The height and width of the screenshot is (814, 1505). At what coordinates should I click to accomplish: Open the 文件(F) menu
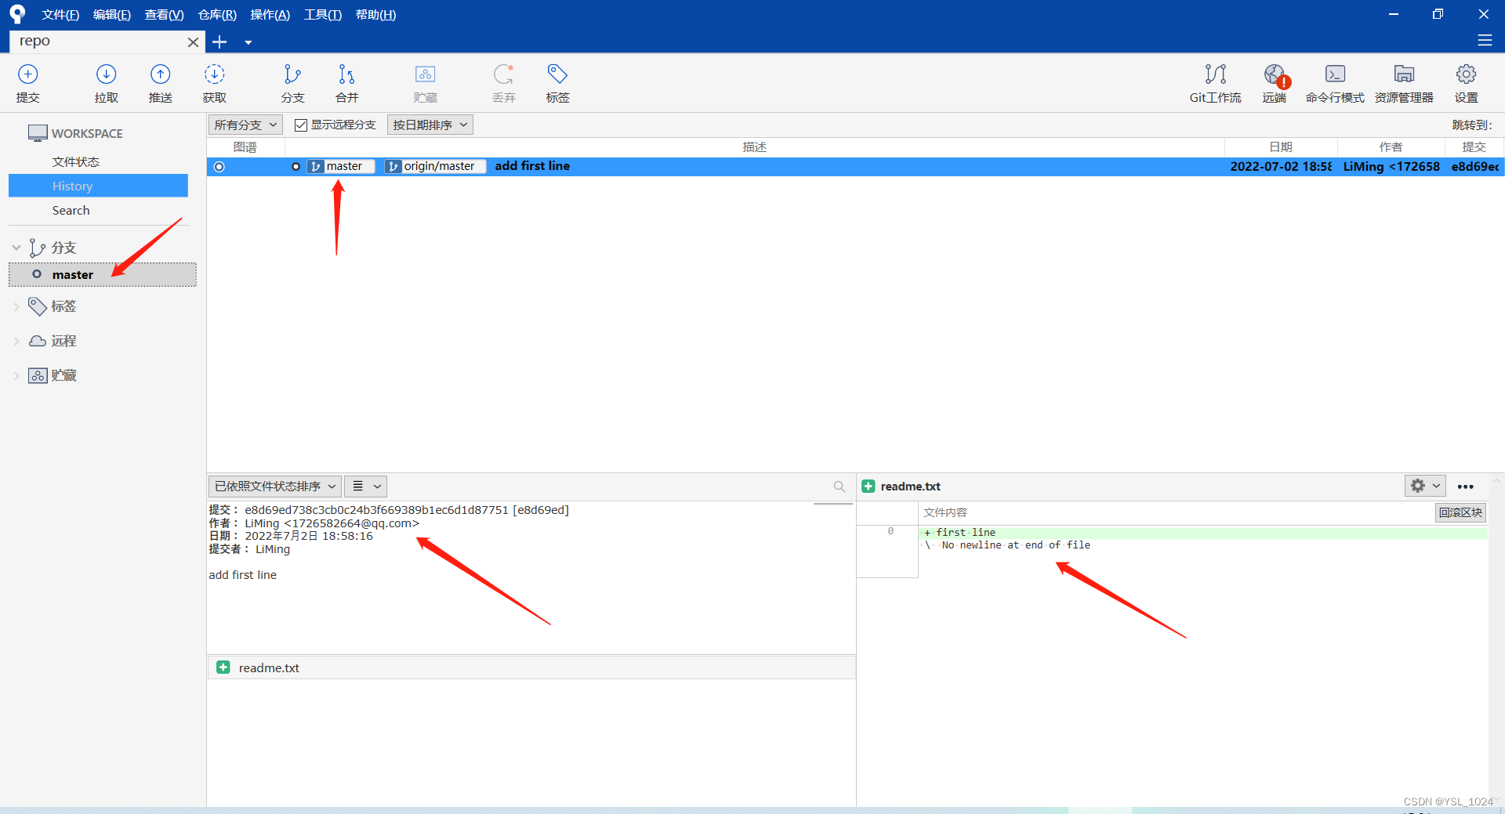coord(60,15)
